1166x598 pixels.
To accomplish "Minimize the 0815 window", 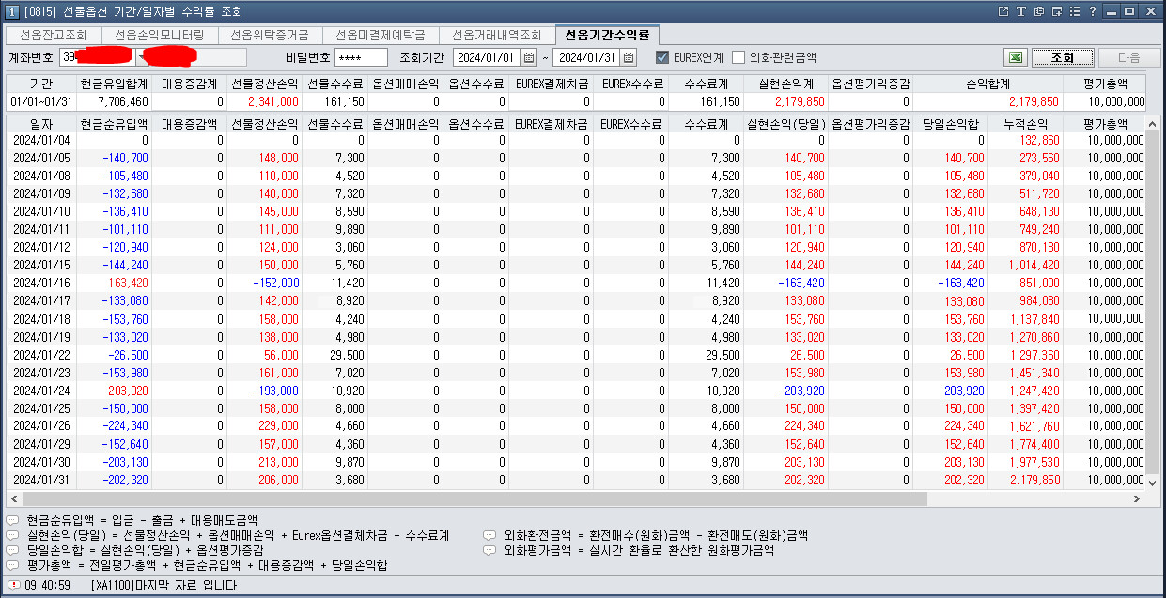I will tap(1112, 11).
